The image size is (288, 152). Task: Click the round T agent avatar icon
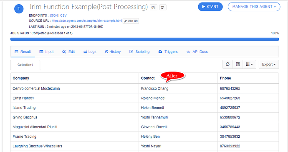(x=19, y=9)
